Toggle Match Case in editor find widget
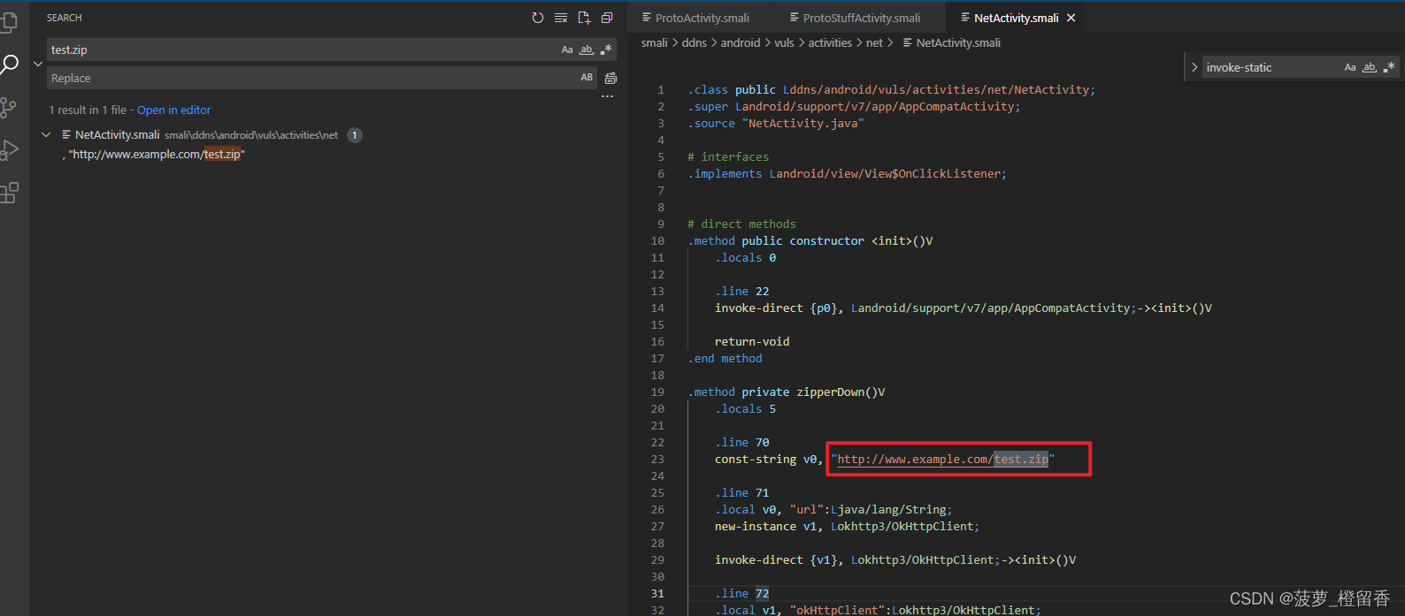The image size is (1405, 616). 1350,67
